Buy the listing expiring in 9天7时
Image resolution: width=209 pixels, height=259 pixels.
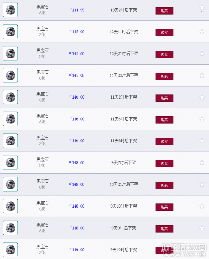coord(164,164)
